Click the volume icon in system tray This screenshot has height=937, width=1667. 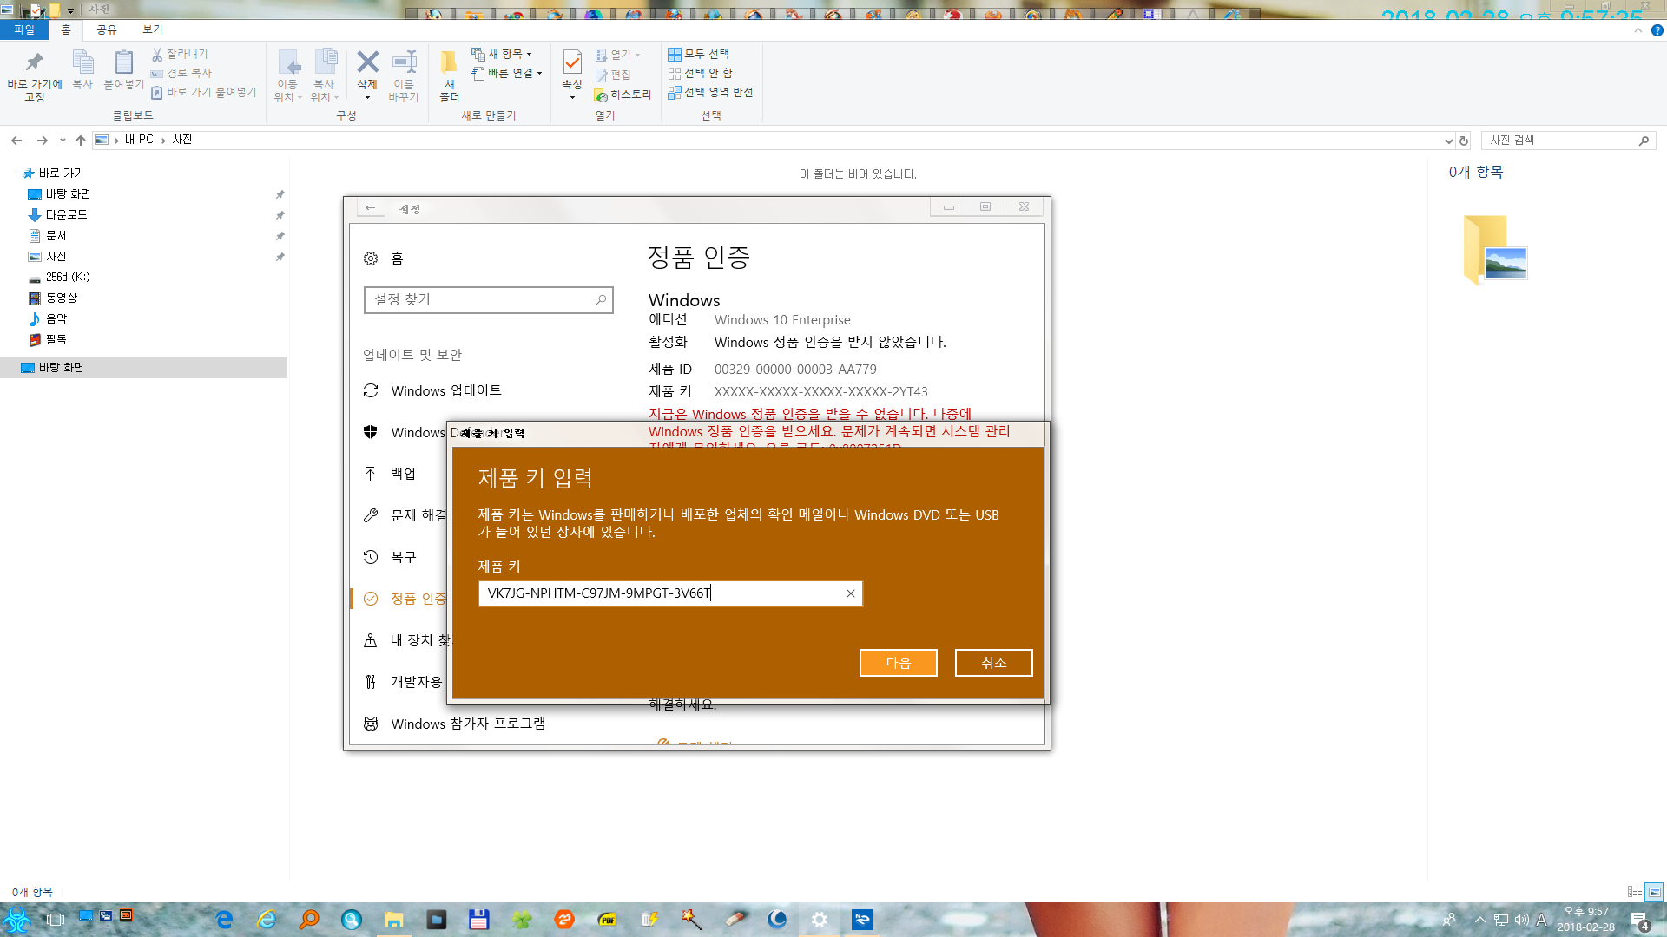click(1521, 921)
